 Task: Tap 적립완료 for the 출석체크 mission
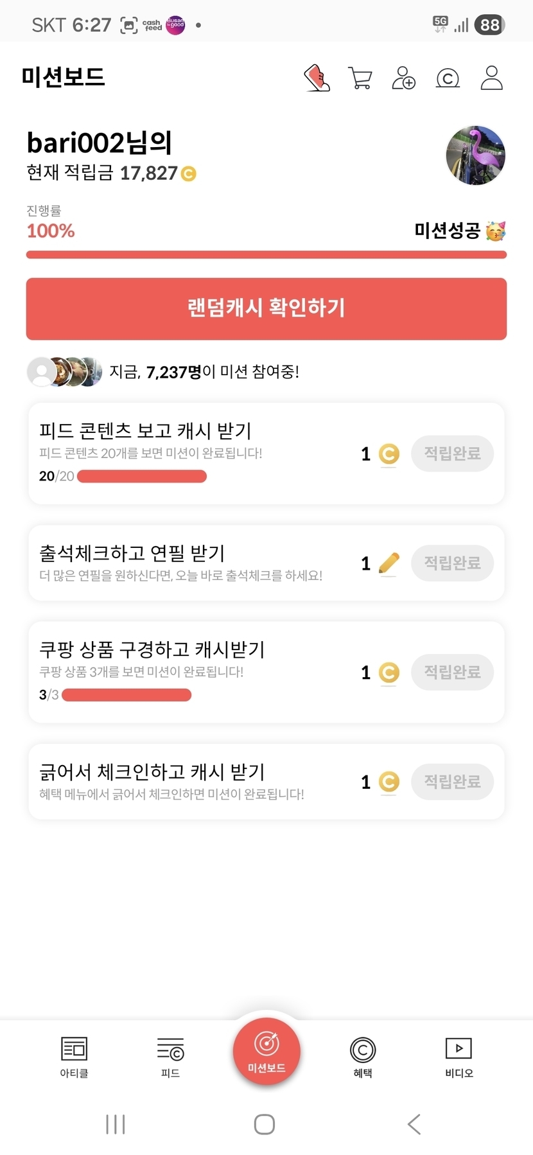(x=452, y=563)
